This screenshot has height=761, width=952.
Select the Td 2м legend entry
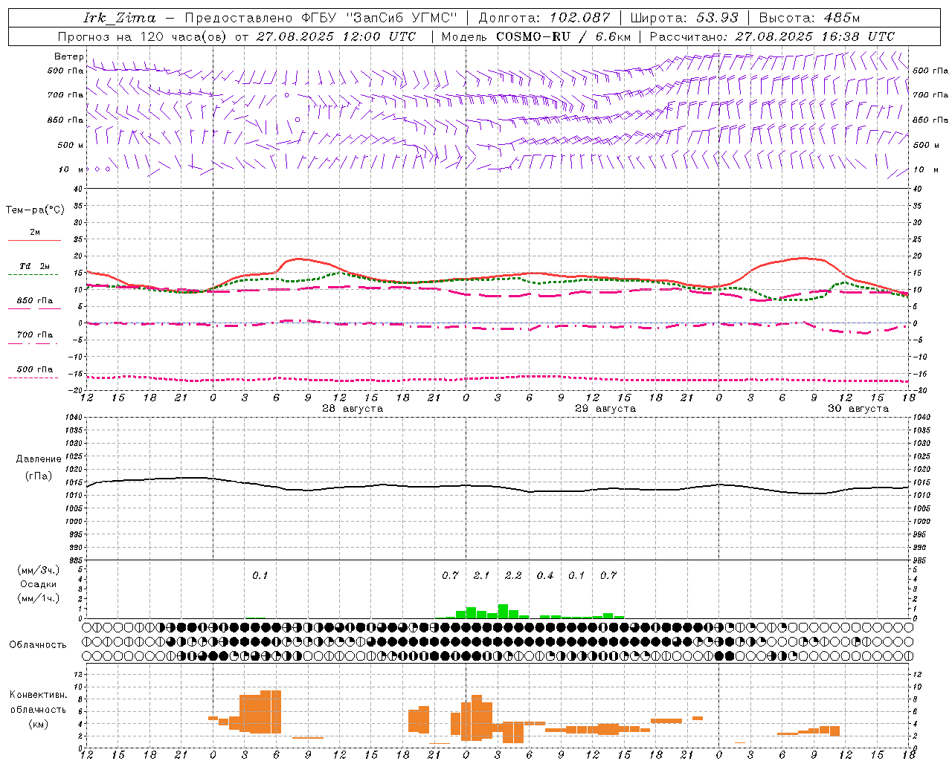tap(34, 266)
